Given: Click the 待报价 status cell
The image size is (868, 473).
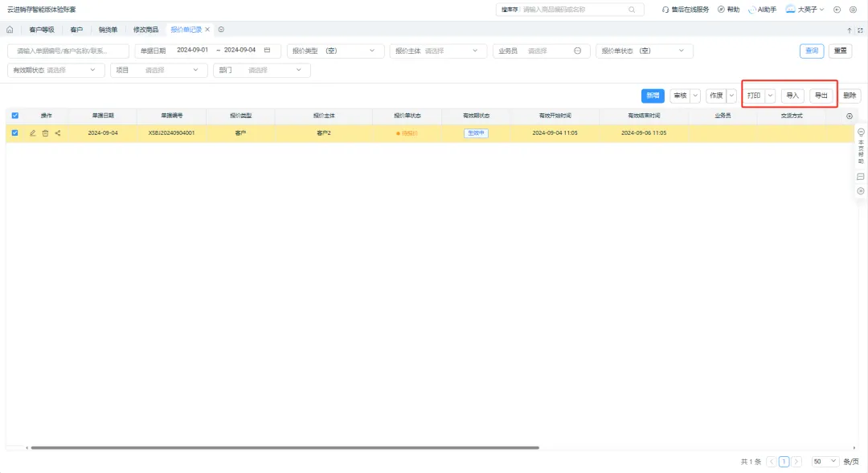Looking at the screenshot, I should (407, 133).
